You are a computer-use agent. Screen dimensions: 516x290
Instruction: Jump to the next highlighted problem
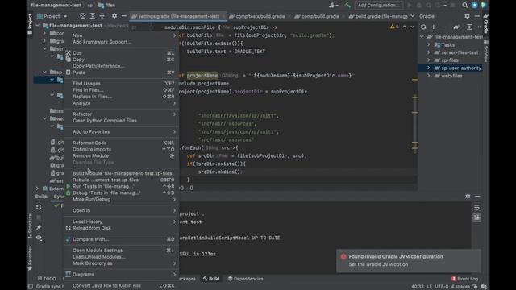pos(412,27)
